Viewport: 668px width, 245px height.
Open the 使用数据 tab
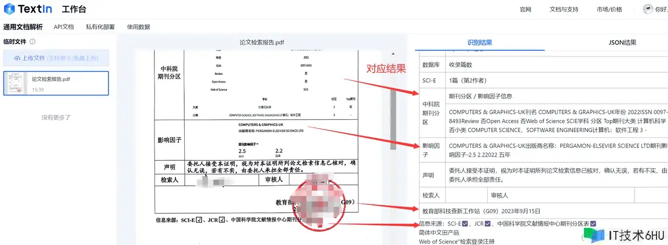pyautogui.click(x=138, y=27)
